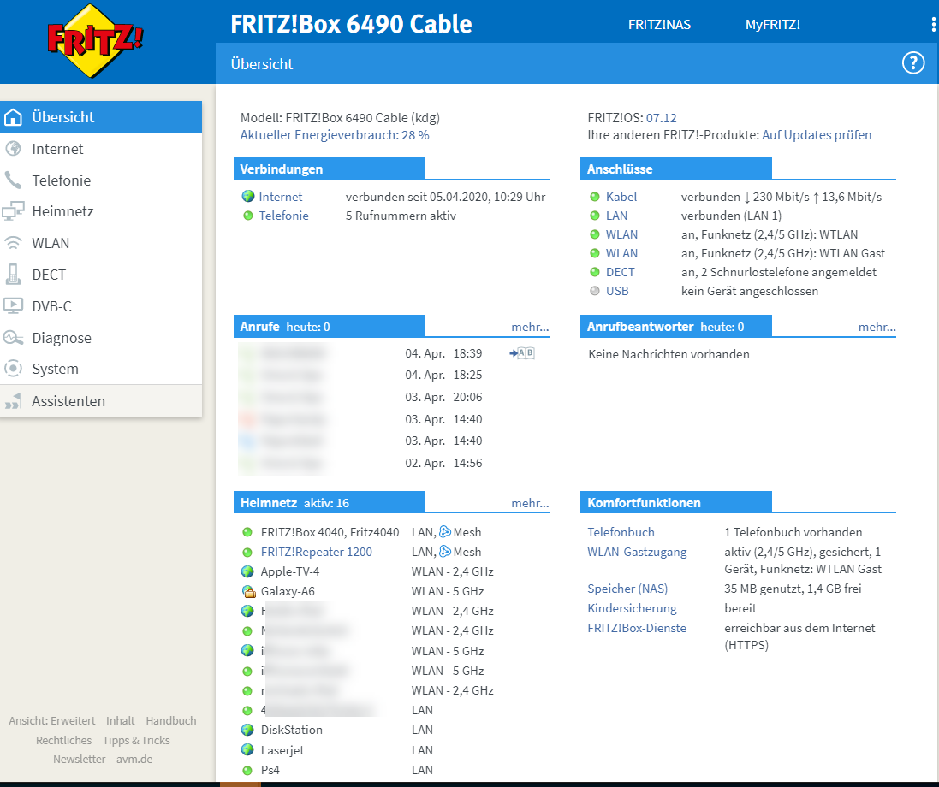Viewport: 939px width, 787px height.
Task: Open the LAN link under Anschlüsse
Action: (617, 216)
